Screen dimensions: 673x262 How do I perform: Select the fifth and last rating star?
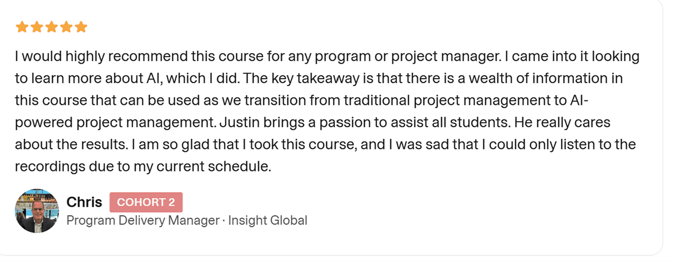(81, 28)
